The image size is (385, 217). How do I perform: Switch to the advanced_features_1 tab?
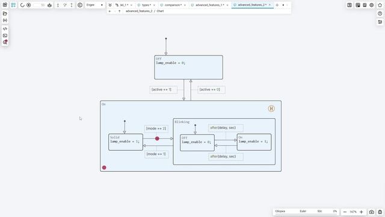point(209,5)
